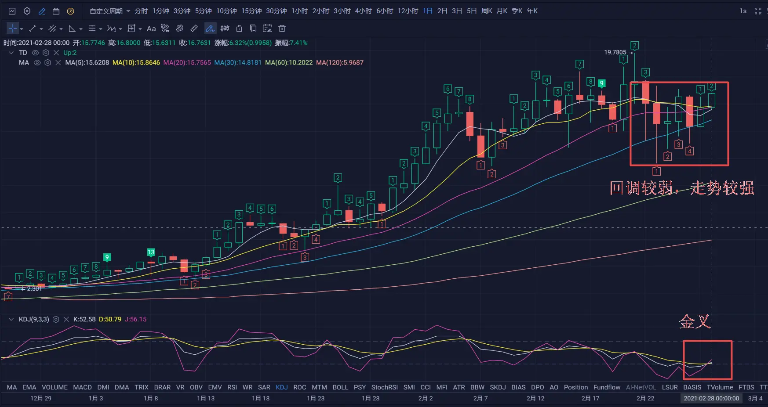The height and width of the screenshot is (407, 768).
Task: Select the crosshair cursor tool
Action: (12, 29)
